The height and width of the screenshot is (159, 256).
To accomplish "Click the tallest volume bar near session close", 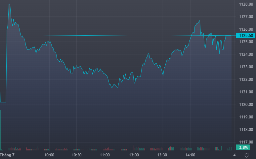I will 226,140.
